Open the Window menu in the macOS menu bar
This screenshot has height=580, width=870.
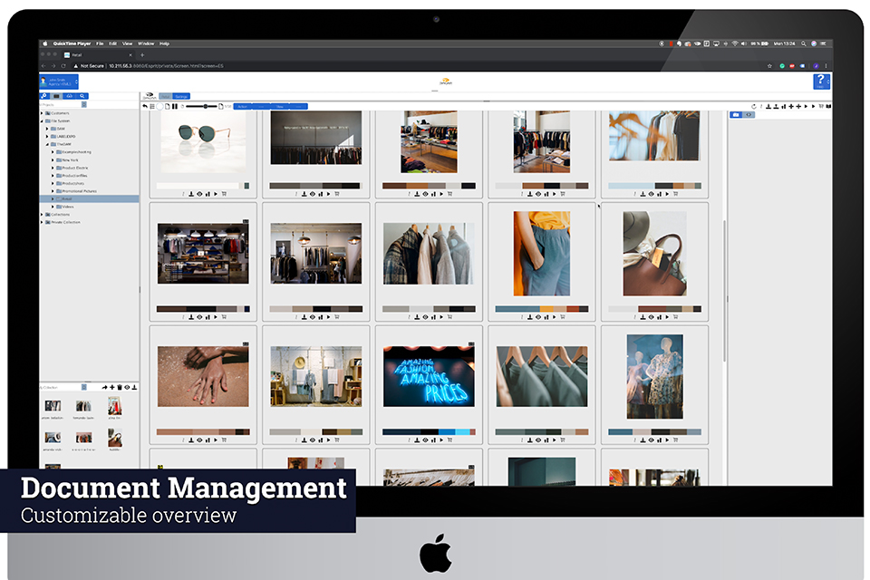point(146,43)
